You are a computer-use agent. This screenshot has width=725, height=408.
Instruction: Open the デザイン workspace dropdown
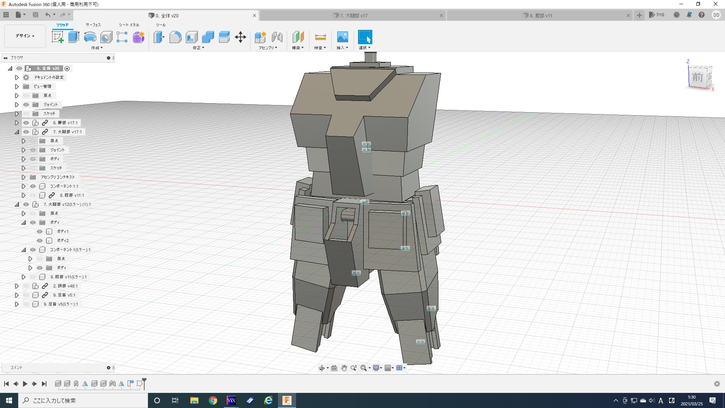tap(25, 36)
